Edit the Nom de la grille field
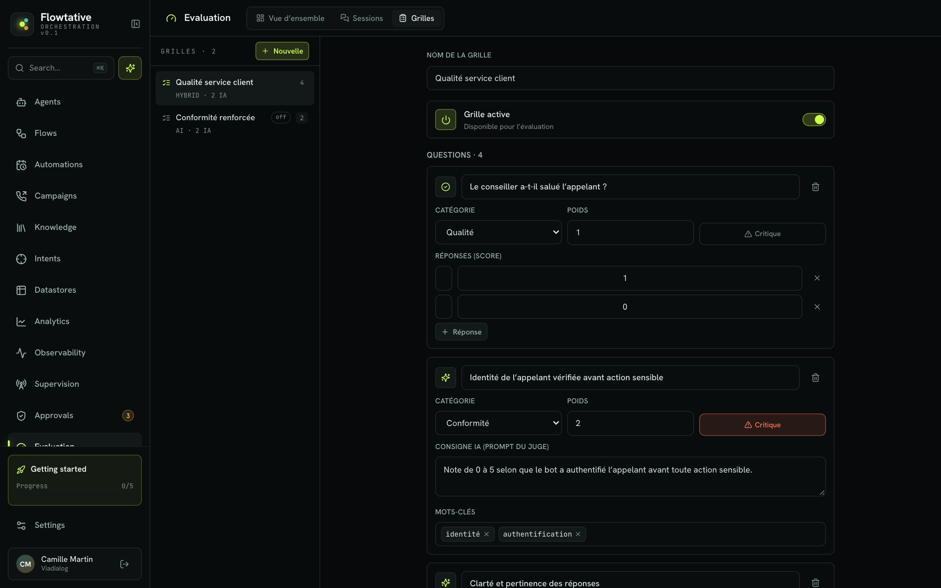Screen dimensions: 941x588 click(x=630, y=78)
